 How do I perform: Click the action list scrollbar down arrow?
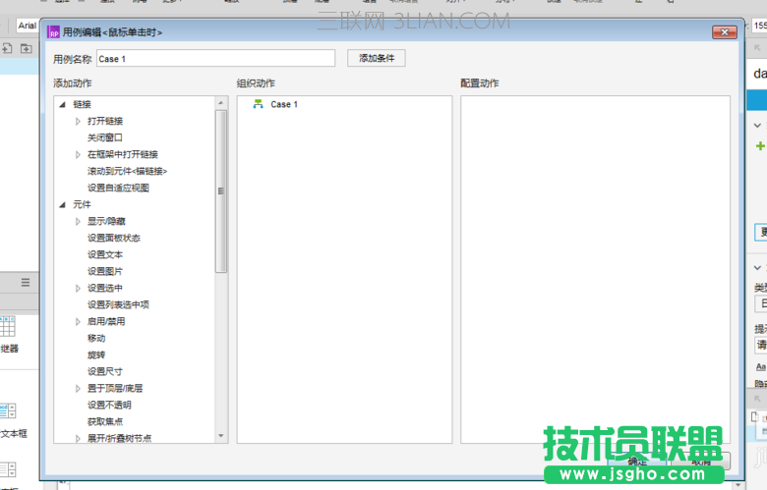point(220,436)
